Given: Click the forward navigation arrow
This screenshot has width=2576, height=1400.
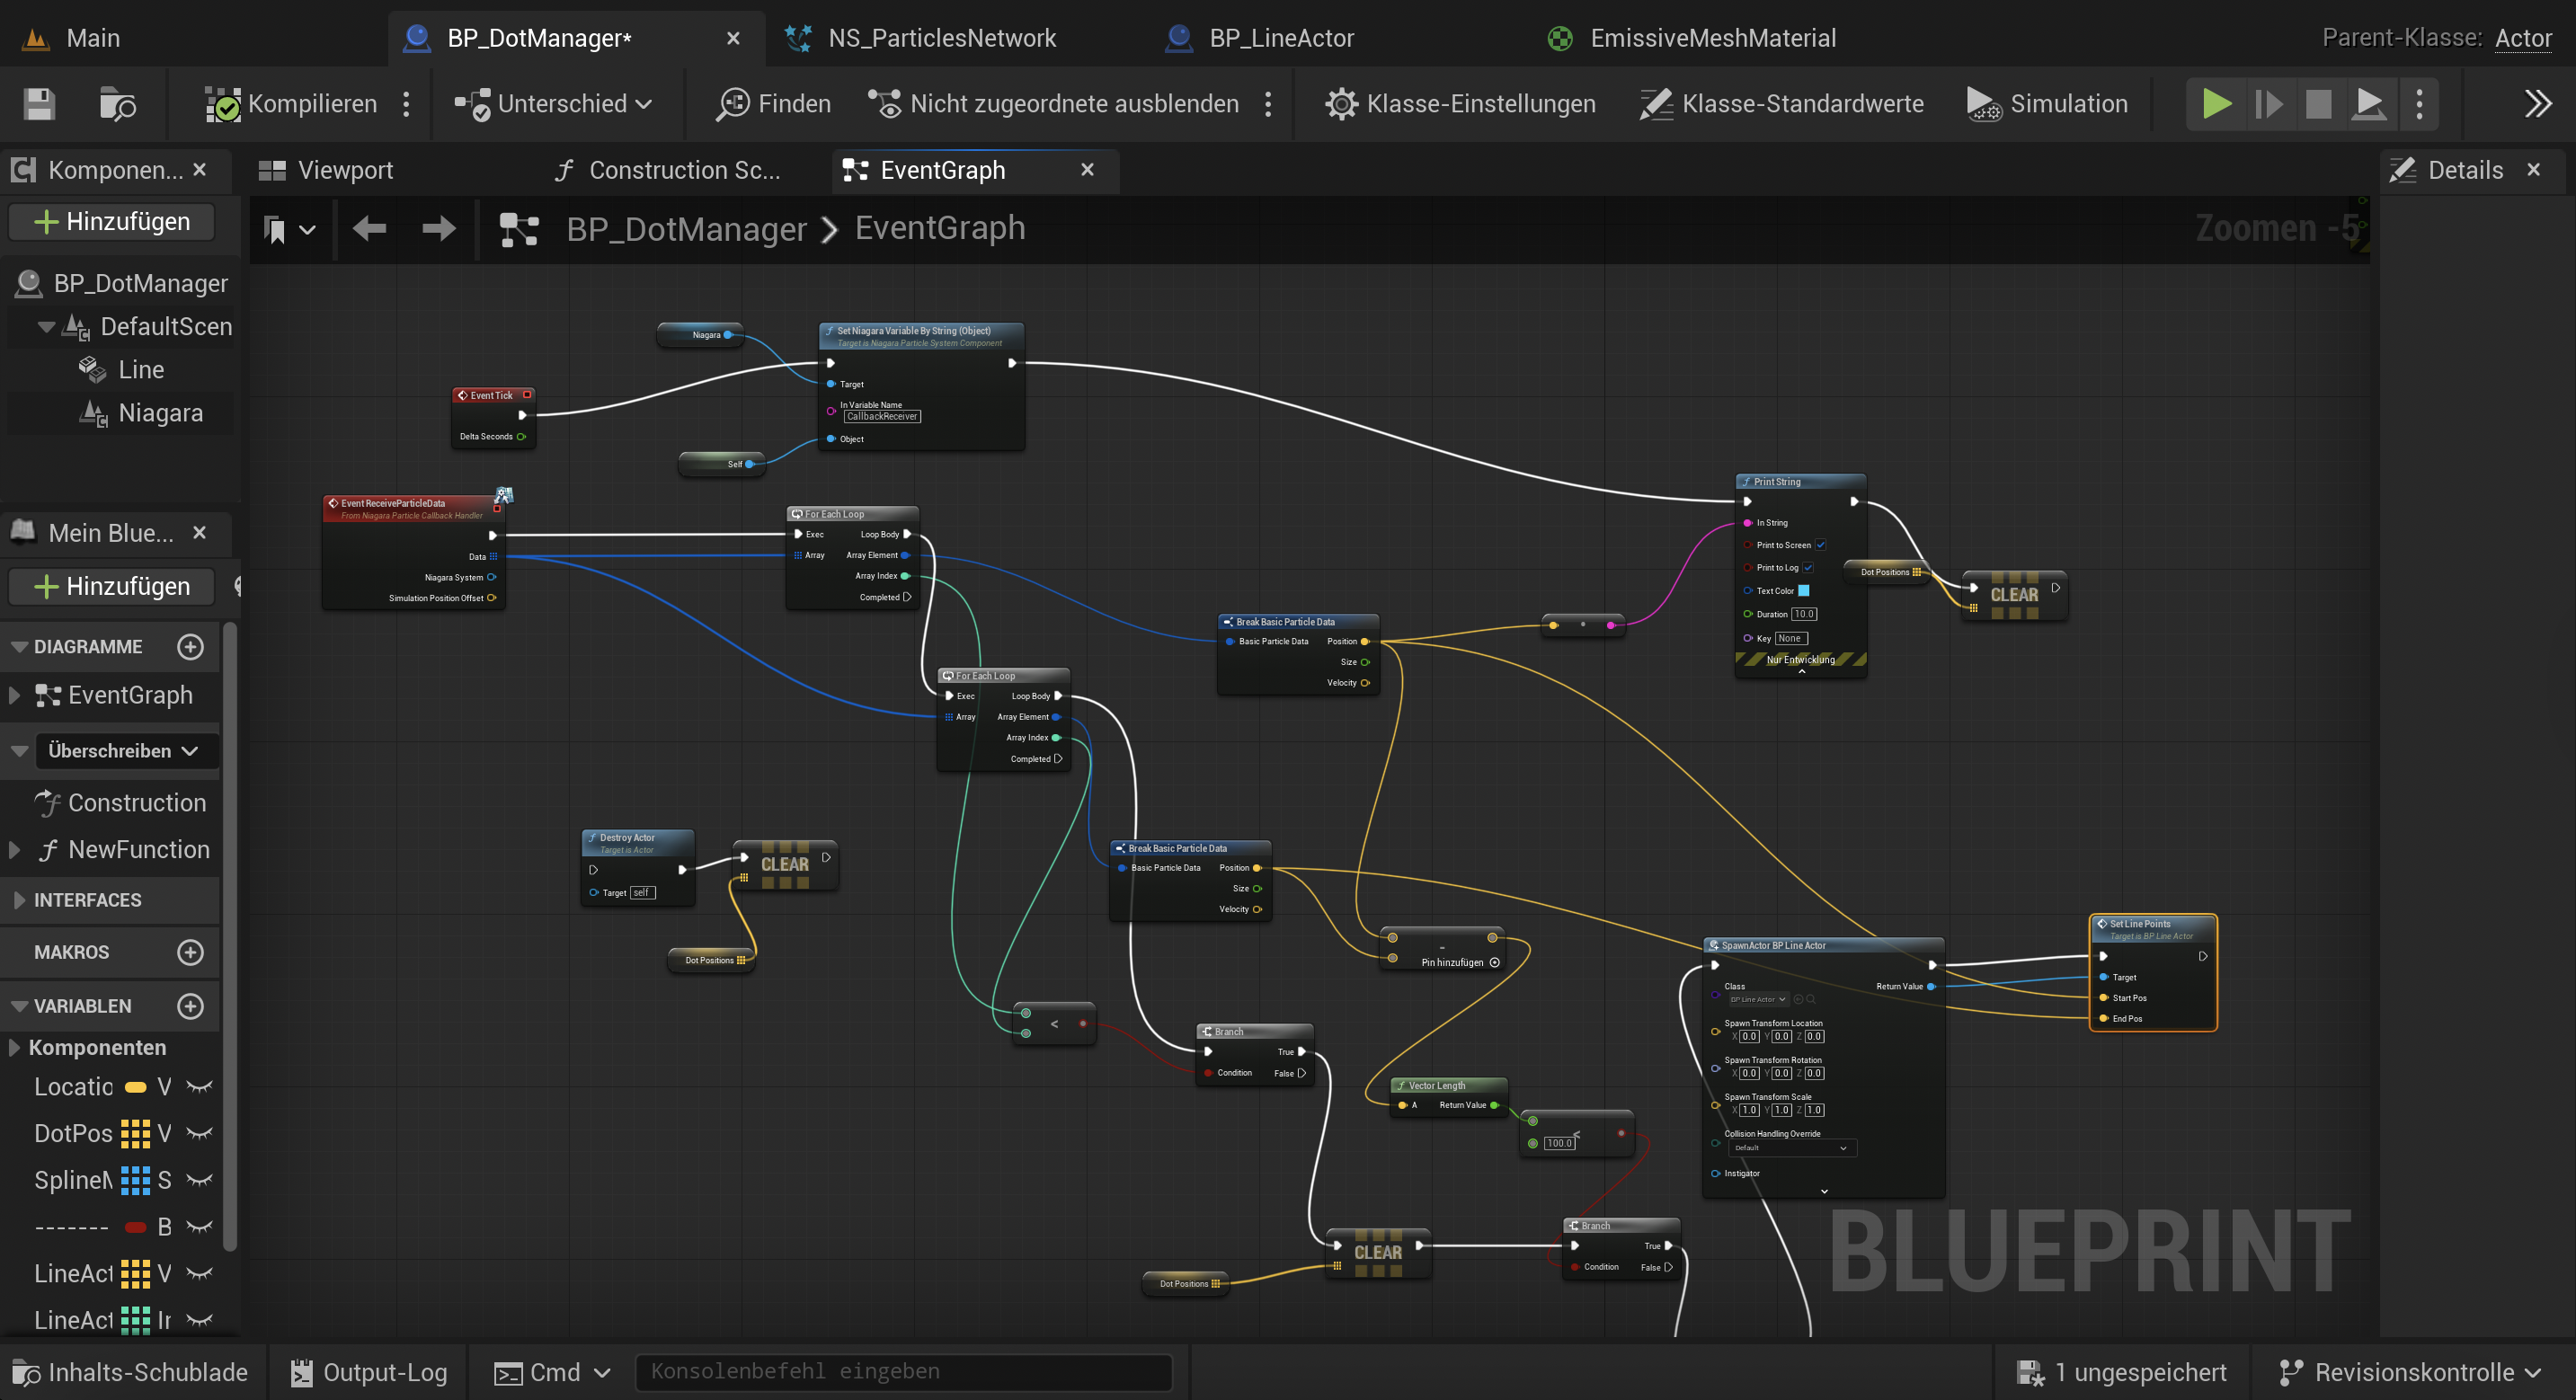Looking at the screenshot, I should [438, 229].
